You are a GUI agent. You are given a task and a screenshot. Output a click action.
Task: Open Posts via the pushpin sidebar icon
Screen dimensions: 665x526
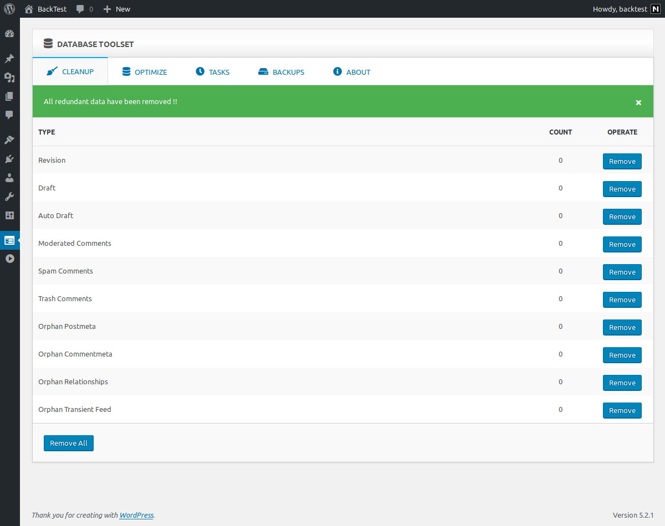(9, 59)
